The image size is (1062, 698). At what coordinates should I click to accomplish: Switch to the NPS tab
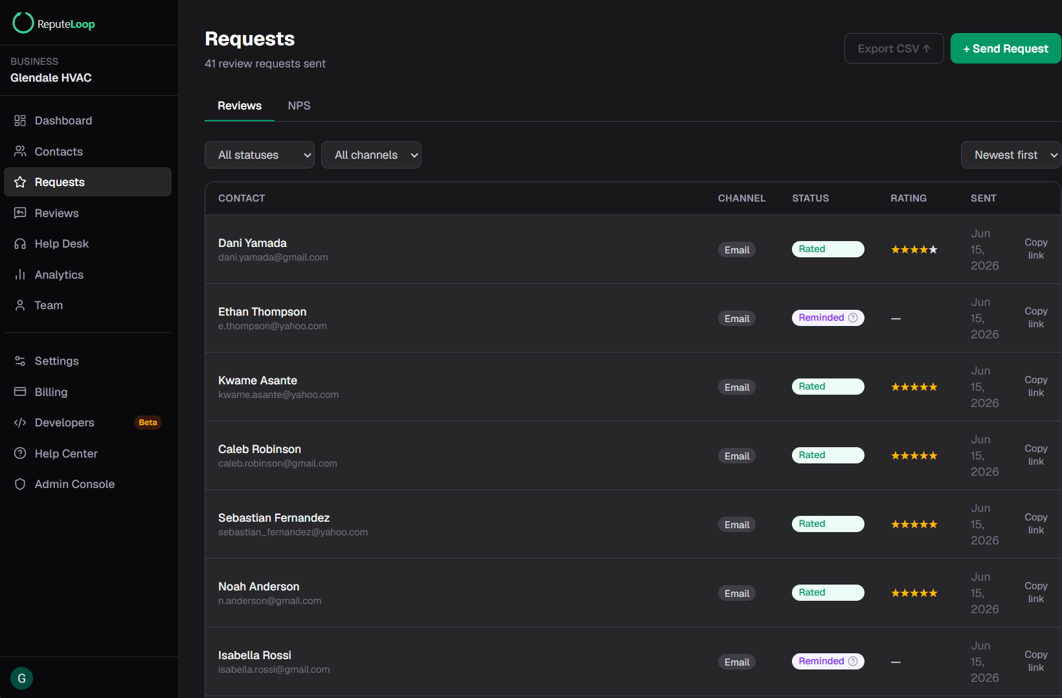(x=299, y=106)
